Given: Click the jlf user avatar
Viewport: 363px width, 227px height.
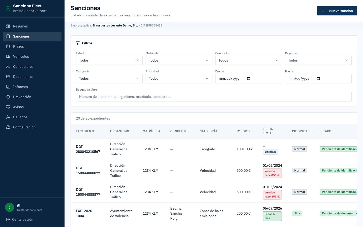Looking at the screenshot, I should (10, 207).
